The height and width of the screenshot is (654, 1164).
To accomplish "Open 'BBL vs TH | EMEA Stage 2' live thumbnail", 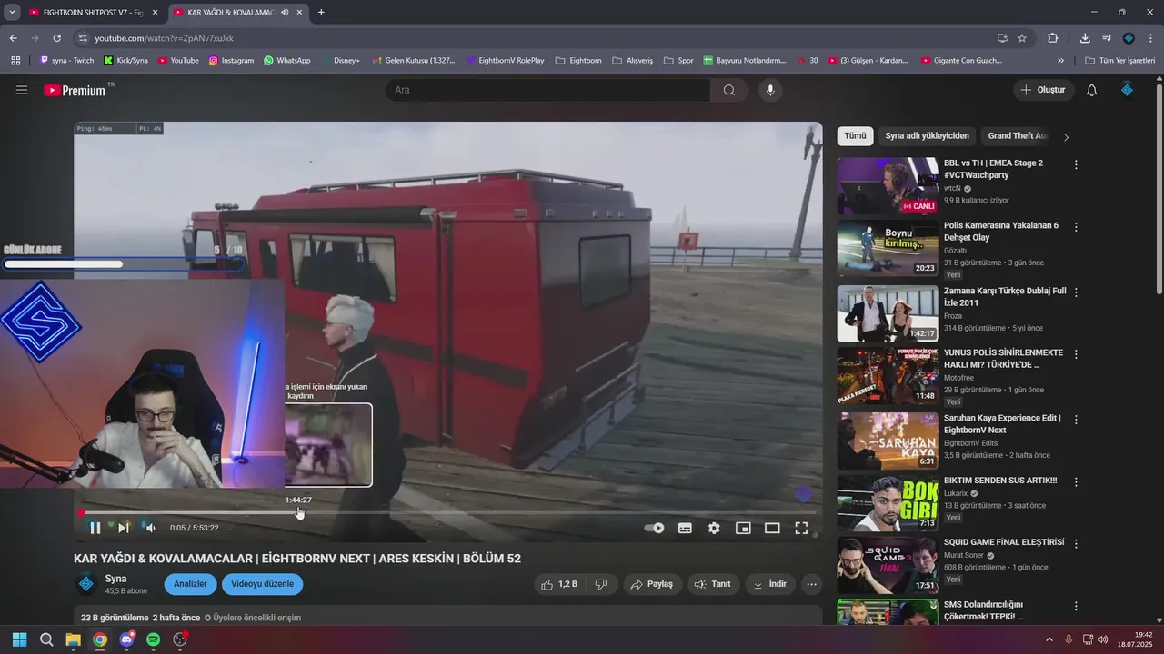I will coord(888,186).
